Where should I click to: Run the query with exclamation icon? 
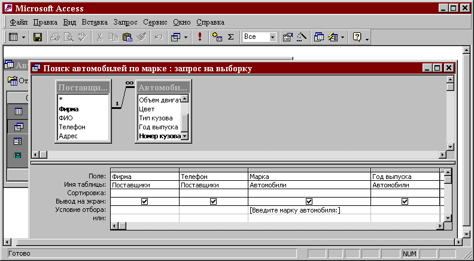click(199, 37)
